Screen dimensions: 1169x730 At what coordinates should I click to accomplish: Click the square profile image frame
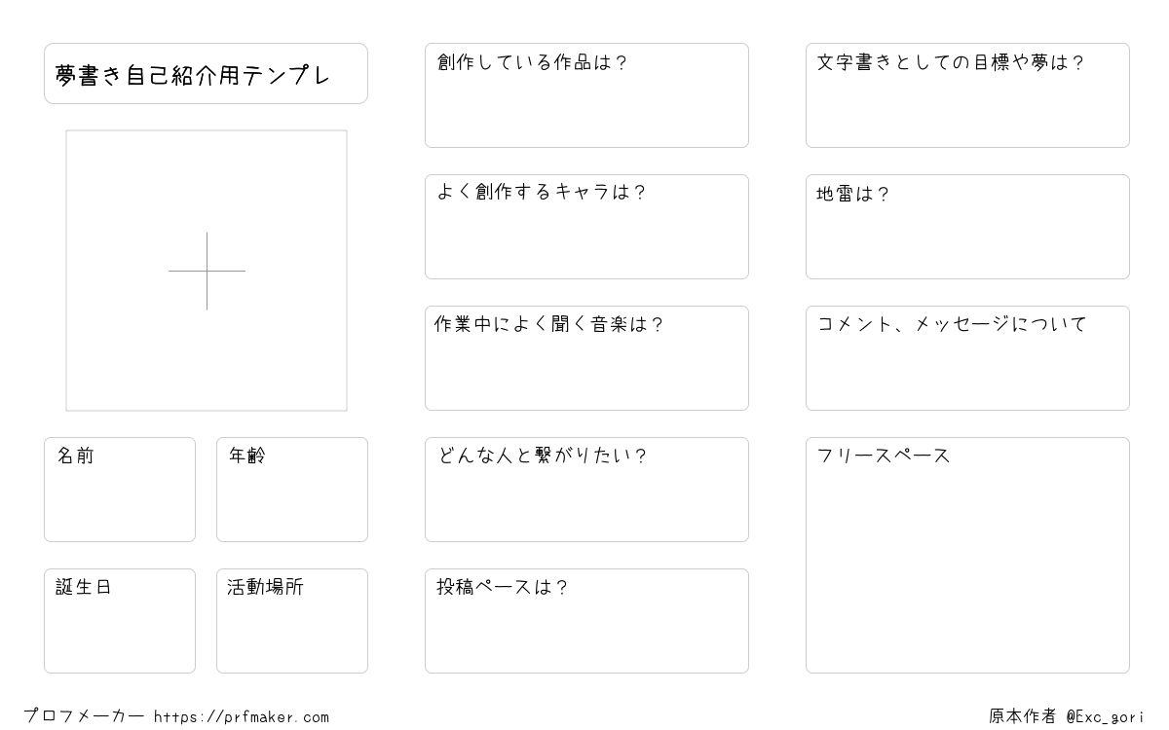207,271
